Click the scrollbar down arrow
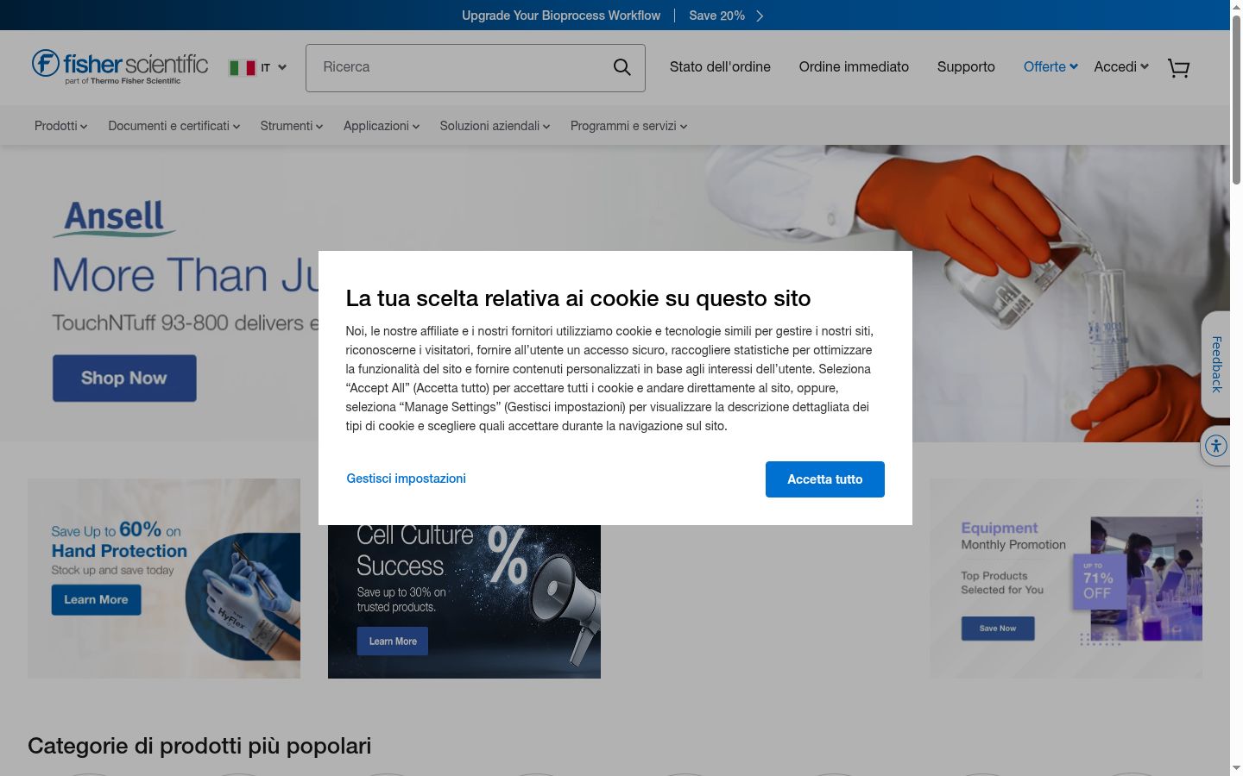Screen dimensions: 1243x776 tap(1236, 767)
